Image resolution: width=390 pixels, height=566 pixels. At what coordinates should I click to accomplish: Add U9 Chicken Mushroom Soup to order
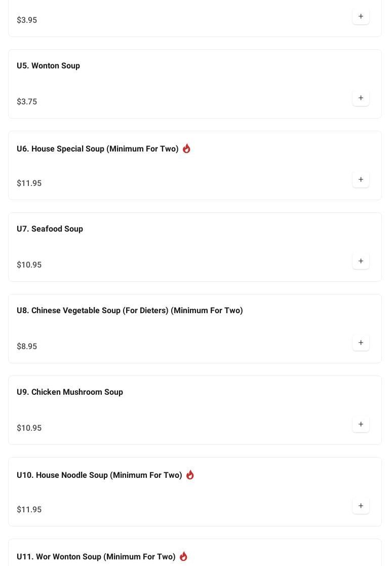coord(361,424)
